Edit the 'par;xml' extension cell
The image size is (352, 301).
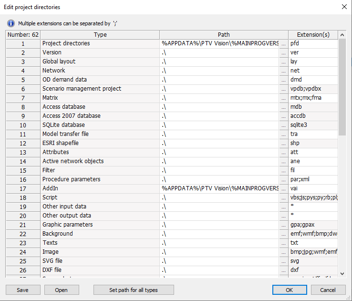tap(313, 179)
